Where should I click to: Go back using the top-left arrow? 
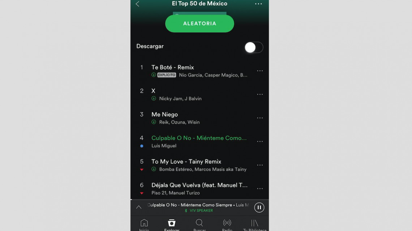(x=137, y=4)
